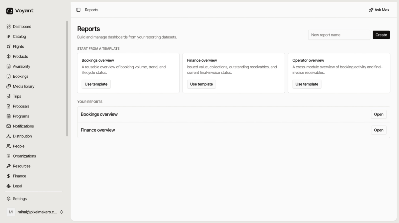This screenshot has width=399, height=223.
Task: Click the Notifications envelope icon
Action: (9, 126)
